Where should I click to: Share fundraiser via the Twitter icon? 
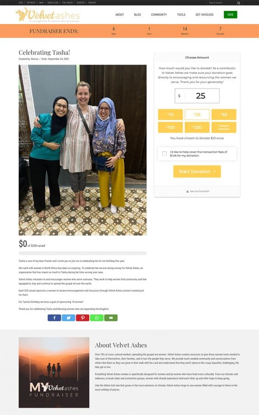pos(69,318)
